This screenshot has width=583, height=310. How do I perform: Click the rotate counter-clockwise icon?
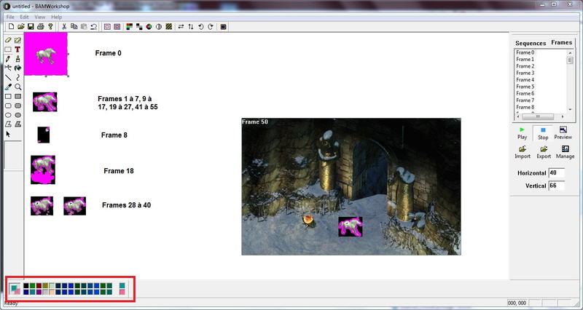tap(201, 27)
